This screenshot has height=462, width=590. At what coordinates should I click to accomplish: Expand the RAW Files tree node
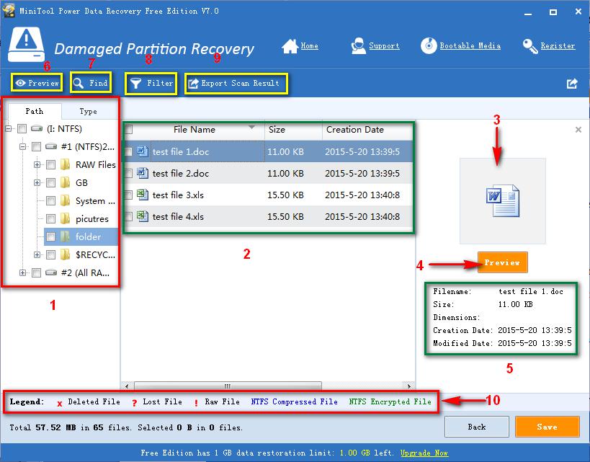[37, 165]
